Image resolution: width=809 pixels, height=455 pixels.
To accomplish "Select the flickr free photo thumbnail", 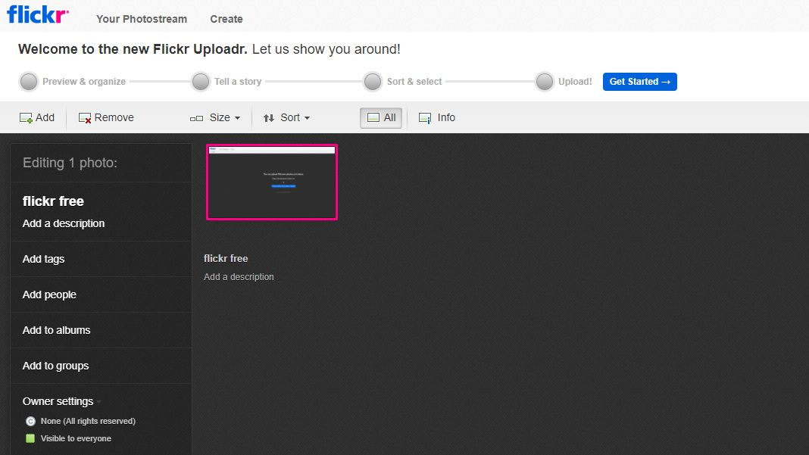I will tap(272, 182).
